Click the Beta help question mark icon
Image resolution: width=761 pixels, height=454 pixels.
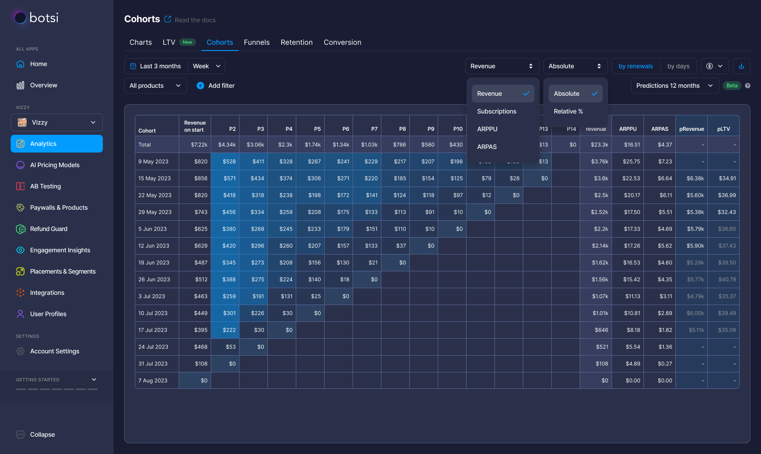pos(748,86)
